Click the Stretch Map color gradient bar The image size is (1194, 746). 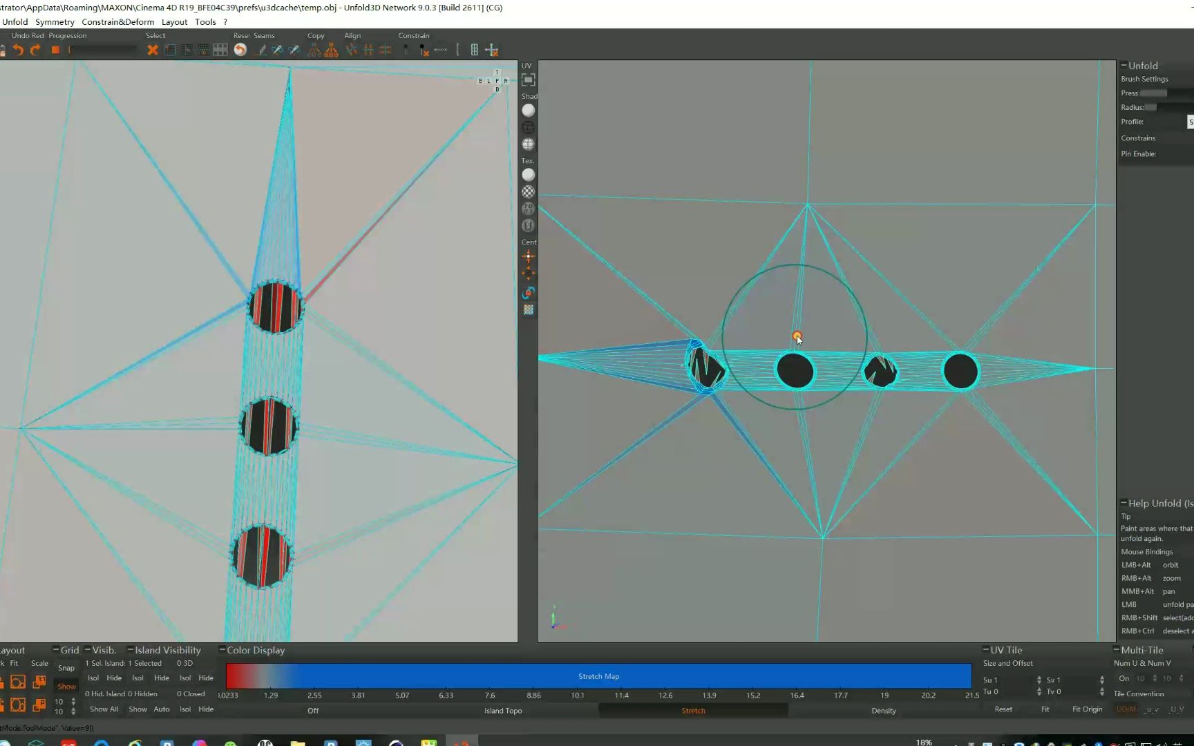tap(598, 676)
